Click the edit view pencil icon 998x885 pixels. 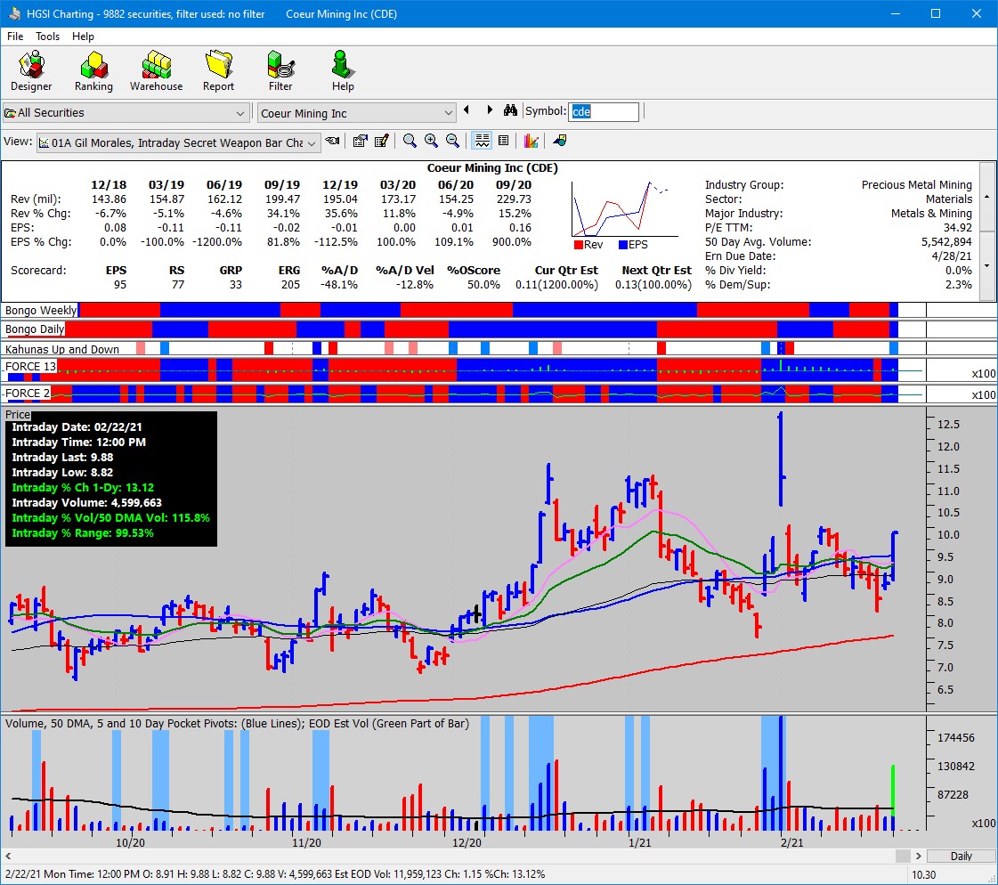point(382,142)
